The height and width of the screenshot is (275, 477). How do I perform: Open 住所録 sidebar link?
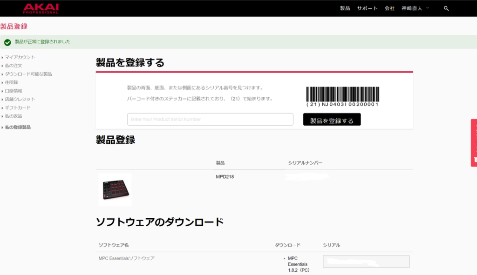[x=11, y=82]
